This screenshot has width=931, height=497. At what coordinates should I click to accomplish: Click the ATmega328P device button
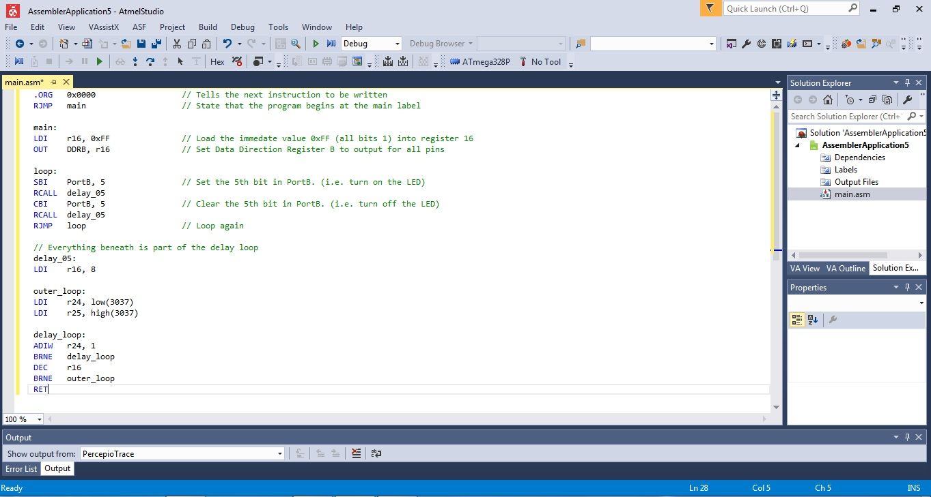(480, 61)
